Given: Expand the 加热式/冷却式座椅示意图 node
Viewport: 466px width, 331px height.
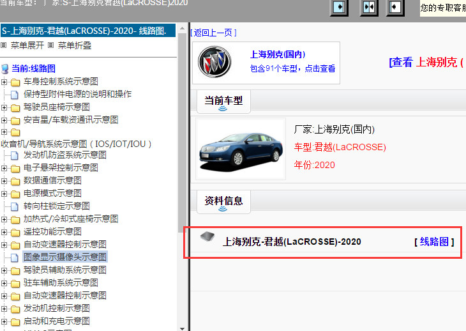Looking at the screenshot, I should (4, 219).
